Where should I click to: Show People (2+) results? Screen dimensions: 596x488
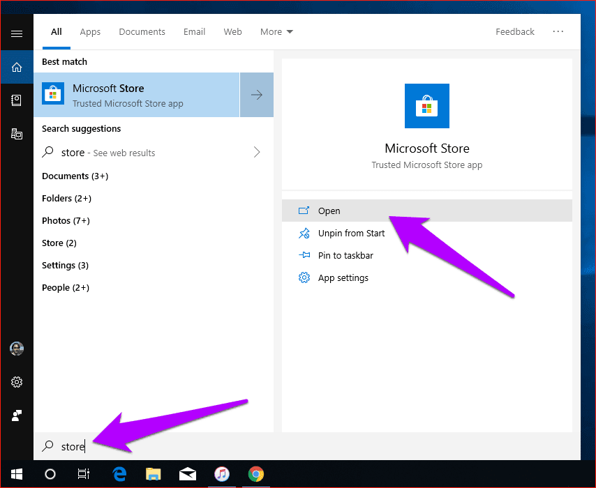coord(66,287)
